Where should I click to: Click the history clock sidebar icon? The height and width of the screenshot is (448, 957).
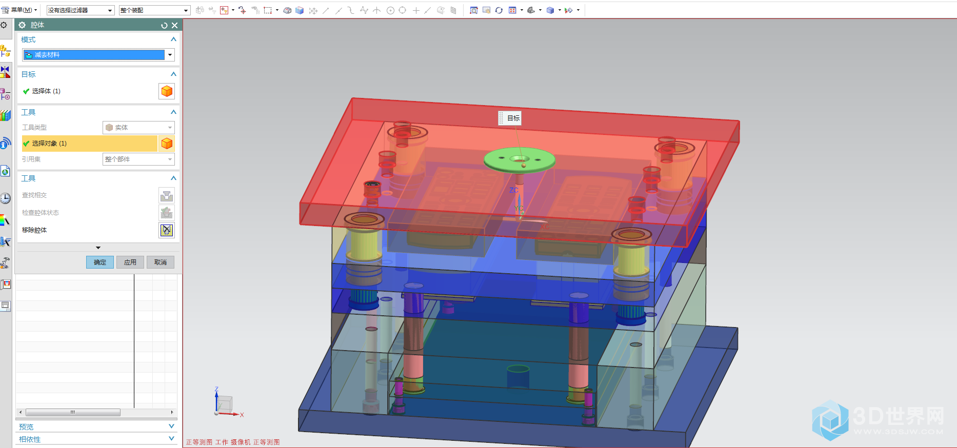pyautogui.click(x=5, y=198)
